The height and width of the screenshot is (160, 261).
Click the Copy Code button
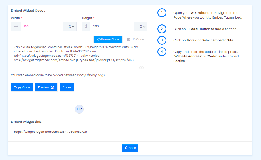22,87
